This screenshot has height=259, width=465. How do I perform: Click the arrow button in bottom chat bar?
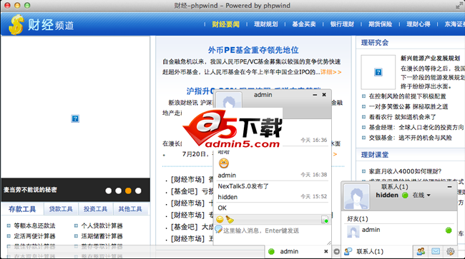pos(337,252)
